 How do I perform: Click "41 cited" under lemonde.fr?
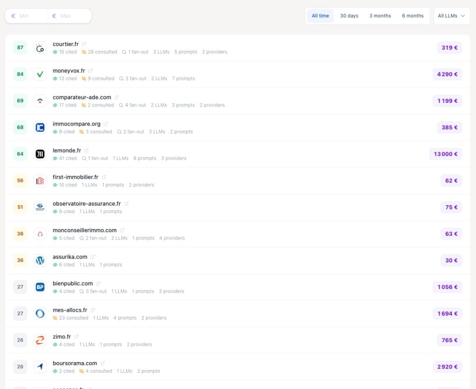tap(65, 158)
